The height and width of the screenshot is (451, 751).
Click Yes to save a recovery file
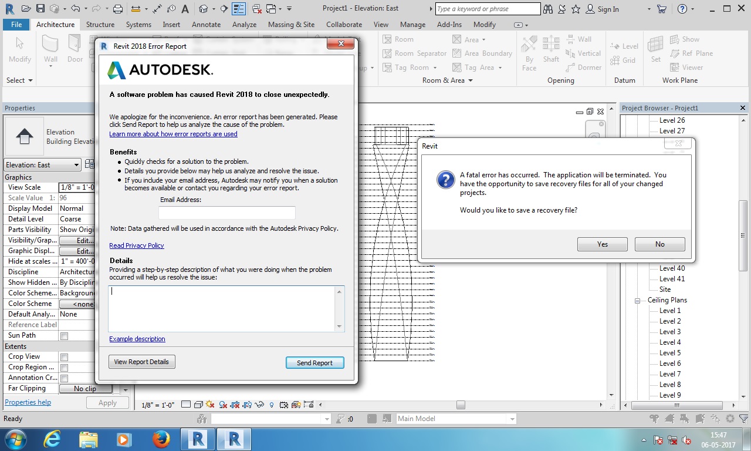click(x=603, y=244)
